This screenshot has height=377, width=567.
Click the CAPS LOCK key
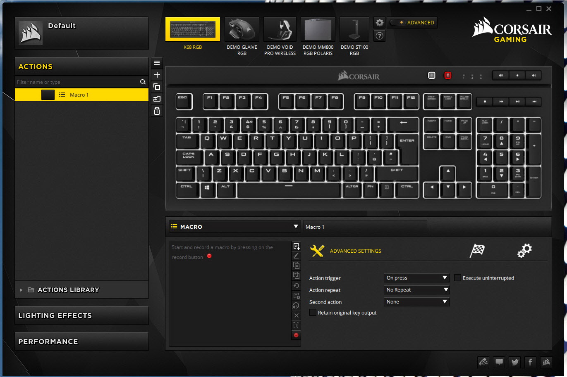tap(189, 158)
